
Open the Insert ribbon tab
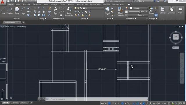coord(18,4)
